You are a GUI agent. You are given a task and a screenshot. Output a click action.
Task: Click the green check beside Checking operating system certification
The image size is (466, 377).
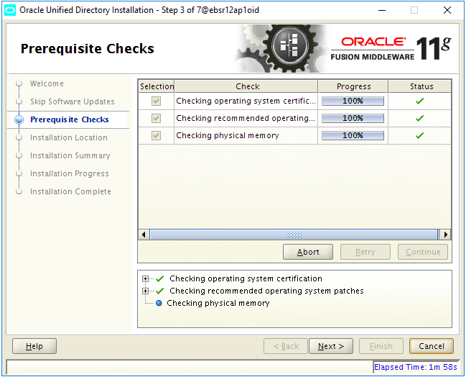[x=160, y=278]
